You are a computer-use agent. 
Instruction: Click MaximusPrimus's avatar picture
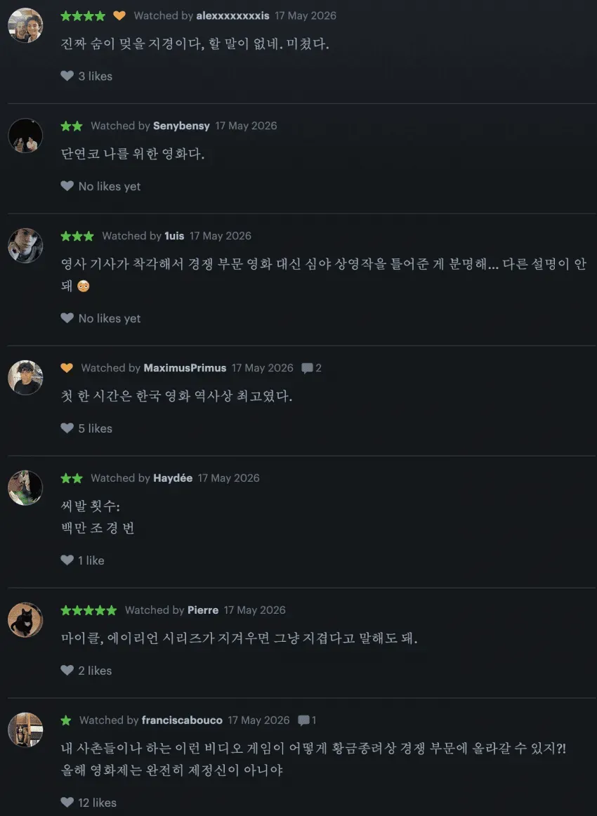coord(25,377)
